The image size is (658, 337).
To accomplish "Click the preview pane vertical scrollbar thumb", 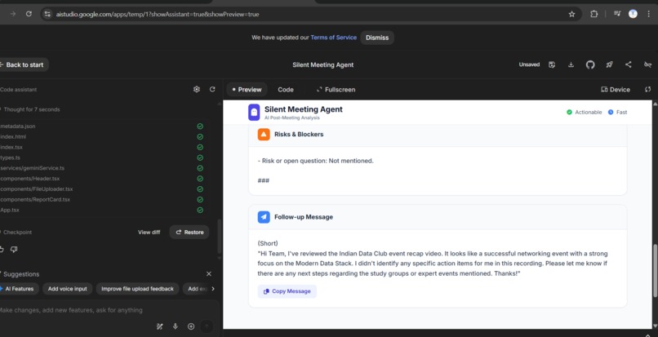I will pos(655,270).
